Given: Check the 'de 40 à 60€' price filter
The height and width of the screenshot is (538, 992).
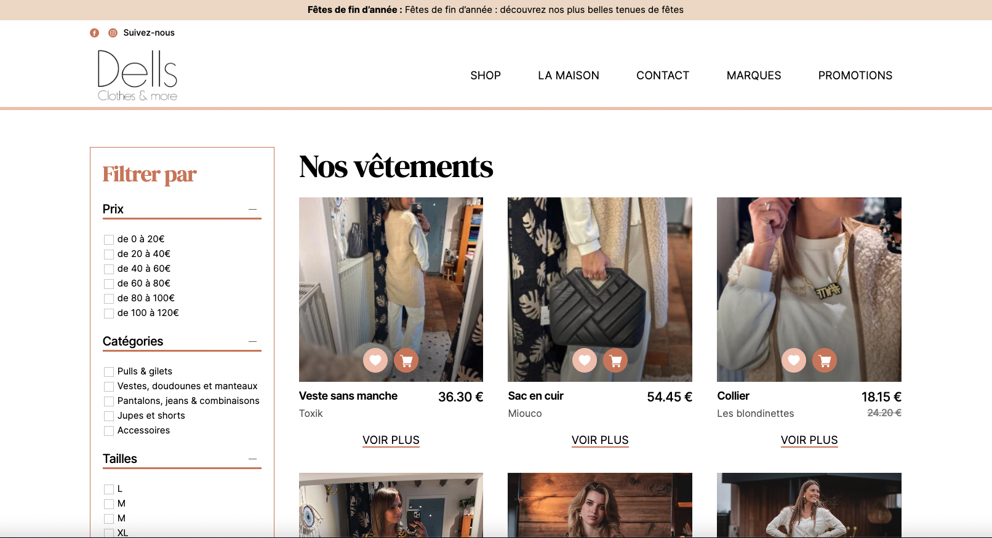Looking at the screenshot, I should (109, 269).
